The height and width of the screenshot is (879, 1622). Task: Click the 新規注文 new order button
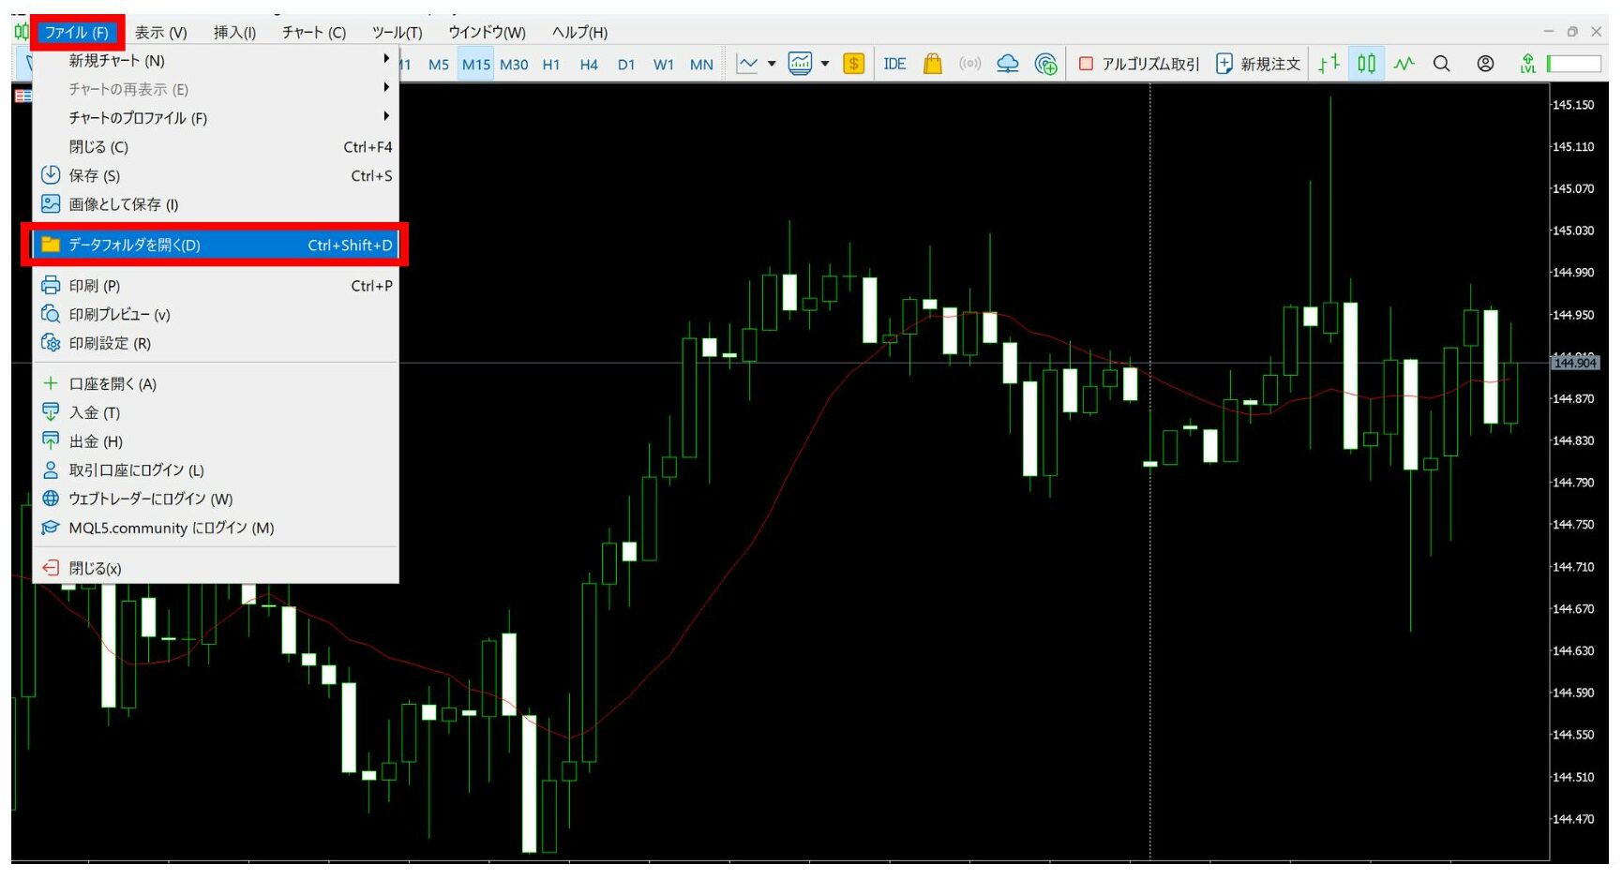coord(1258,64)
